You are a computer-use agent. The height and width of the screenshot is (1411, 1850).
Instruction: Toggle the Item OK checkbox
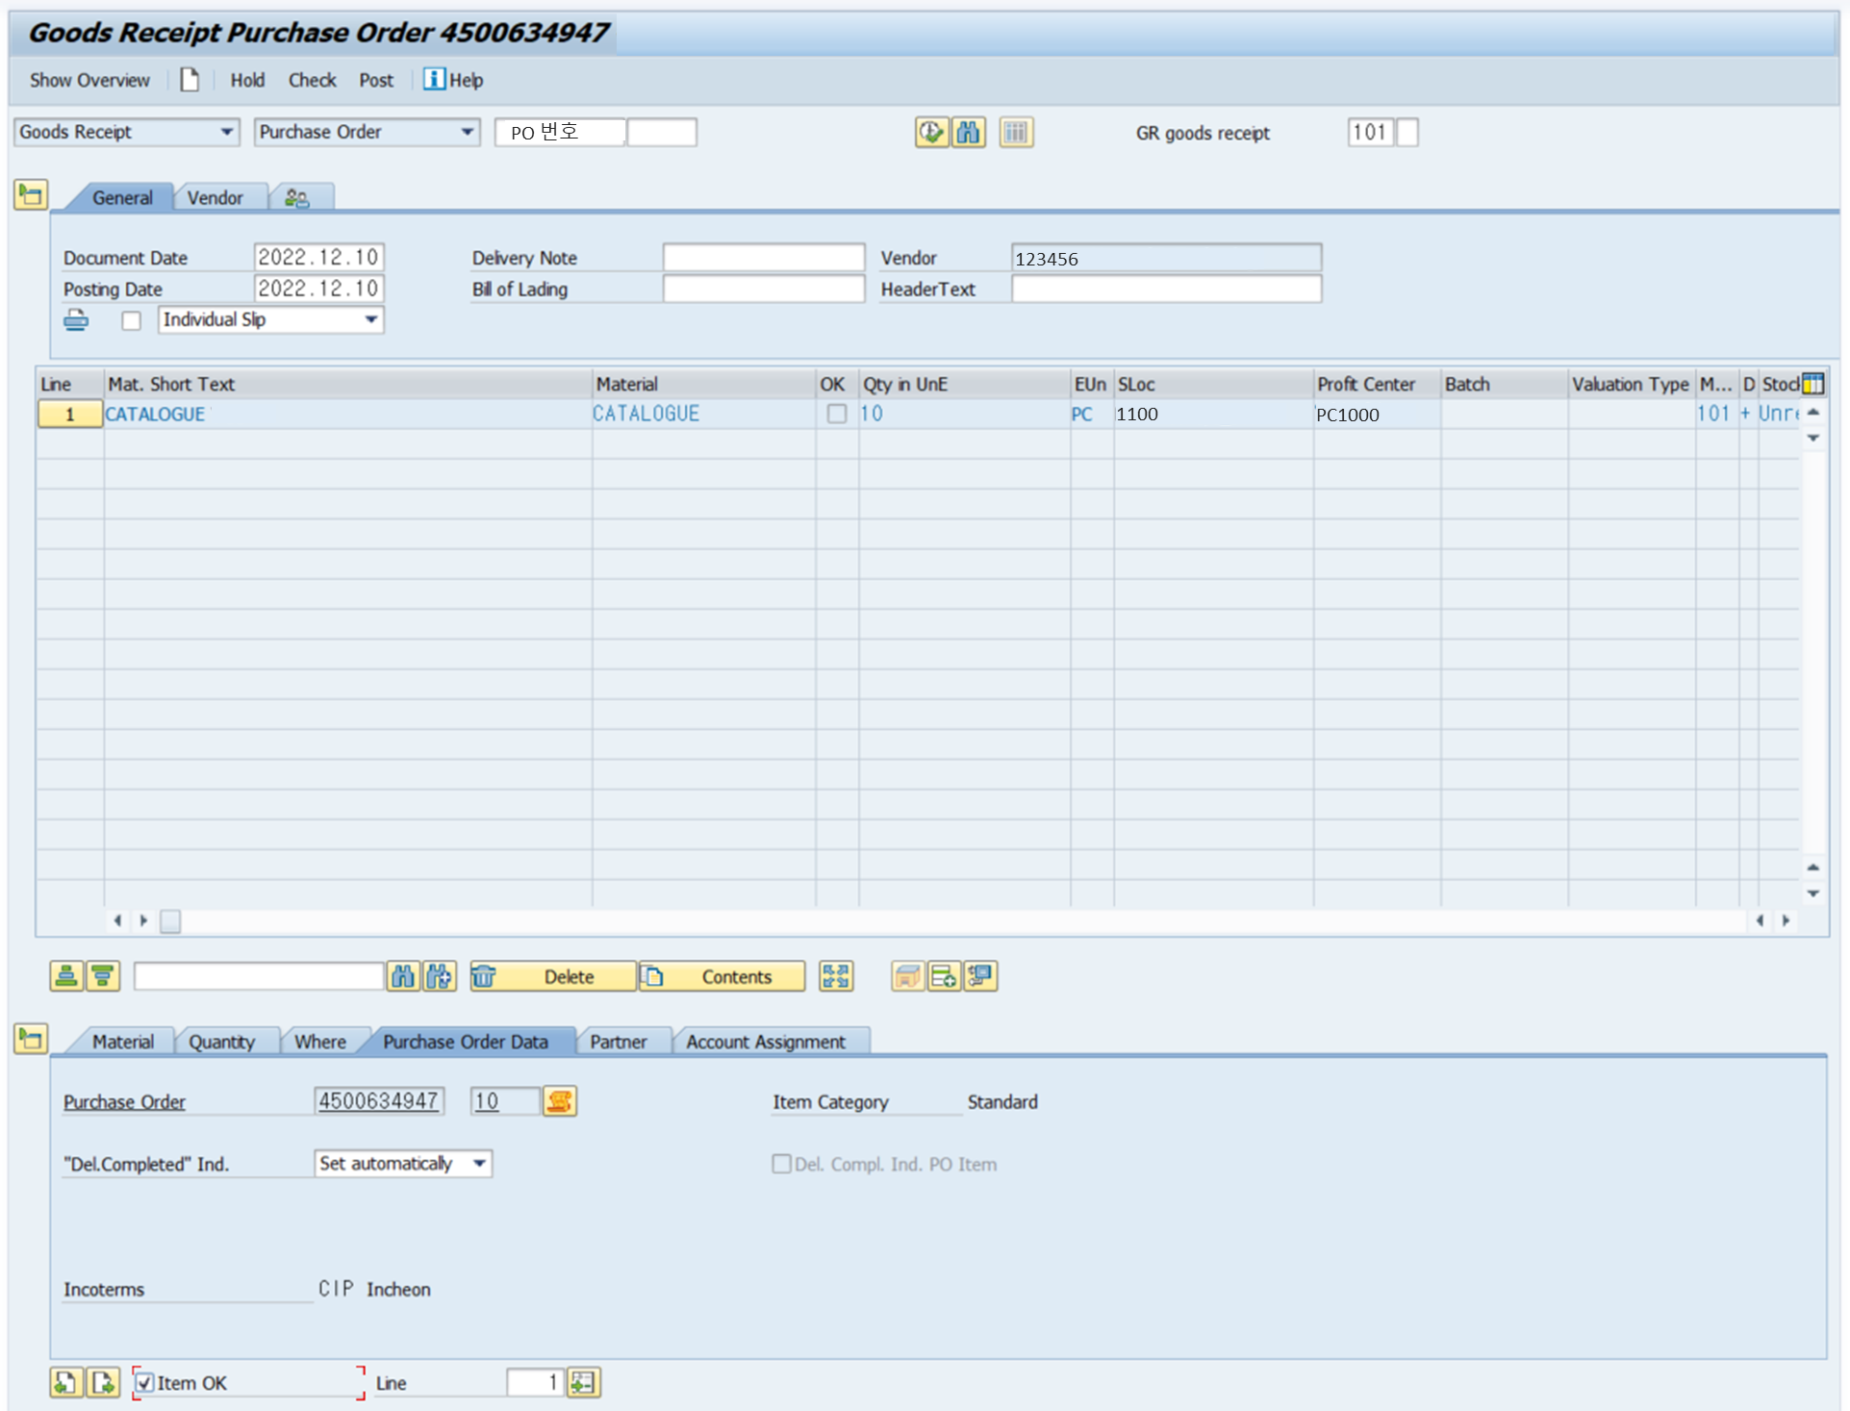144,1382
